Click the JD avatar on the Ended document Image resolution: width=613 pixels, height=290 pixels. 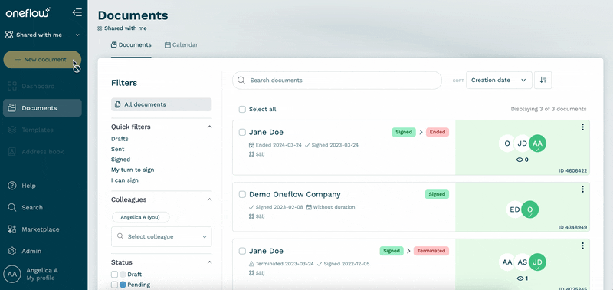click(523, 143)
